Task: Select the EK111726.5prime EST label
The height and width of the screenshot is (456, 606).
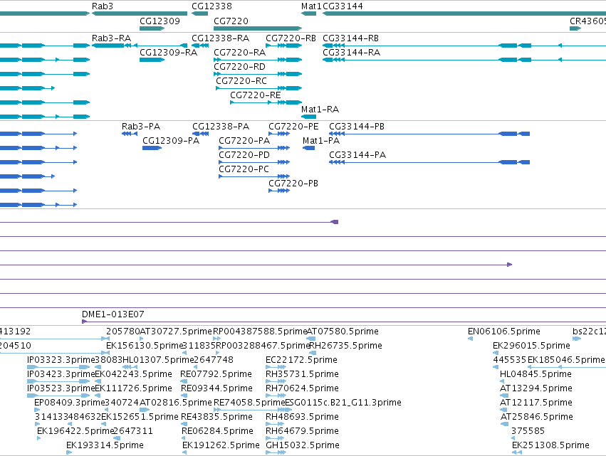Action: pyautogui.click(x=133, y=388)
